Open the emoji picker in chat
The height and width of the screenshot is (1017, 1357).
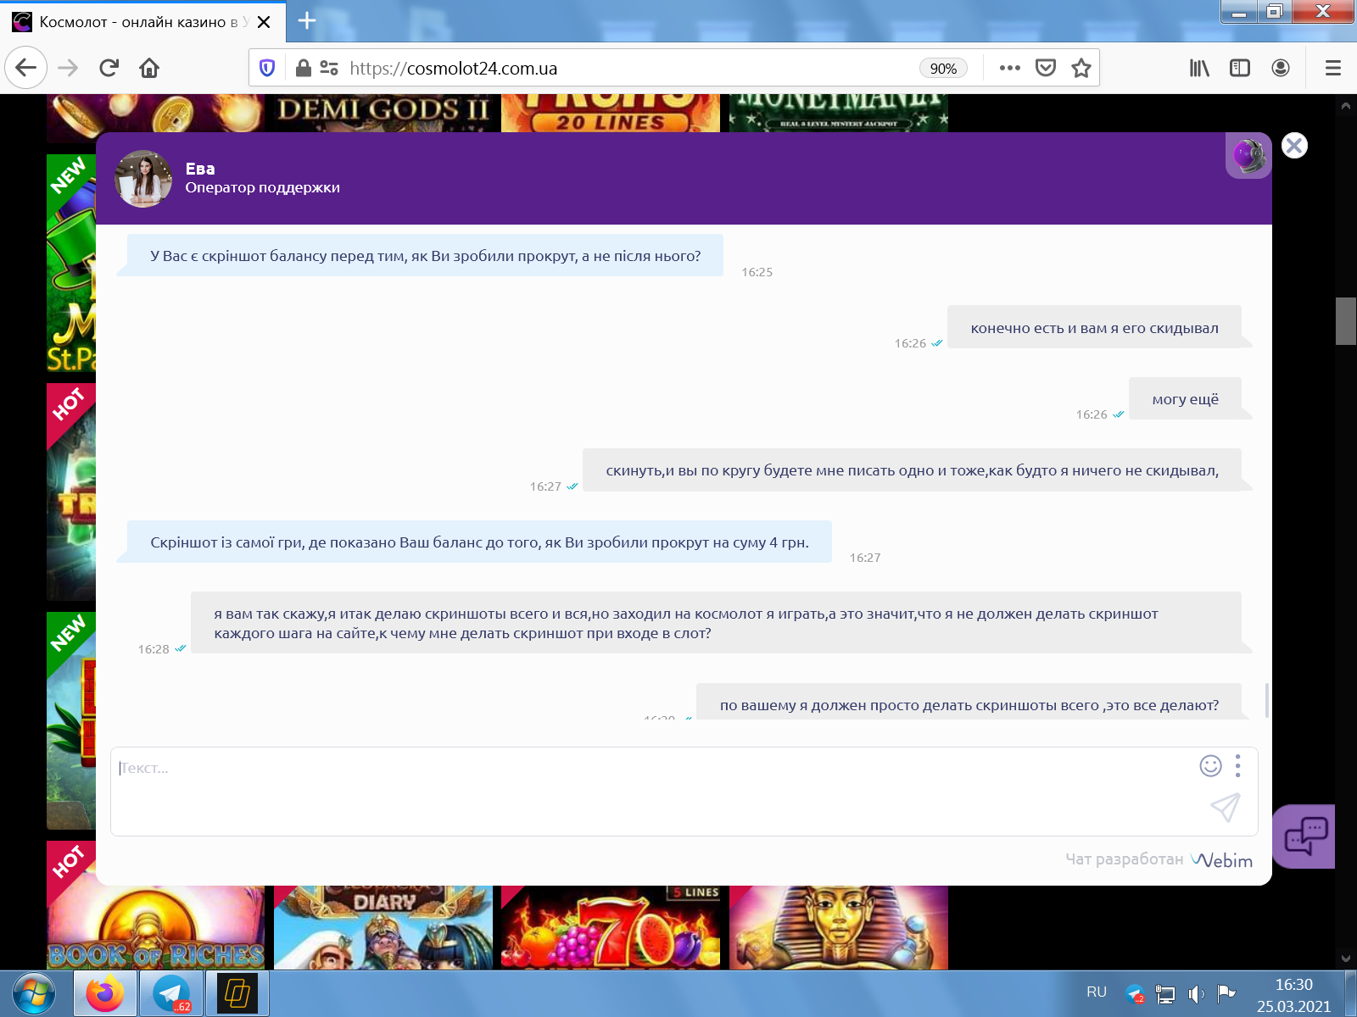[x=1210, y=766]
